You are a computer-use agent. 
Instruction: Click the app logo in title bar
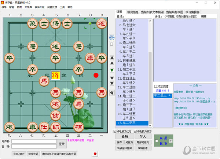(3, 3)
